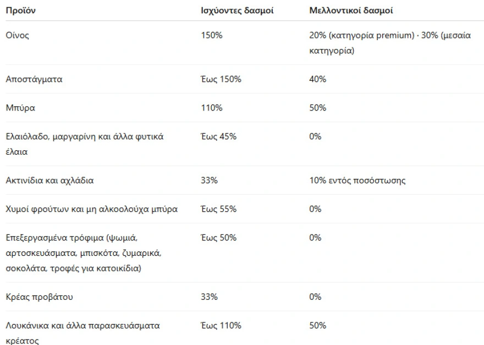This screenshot has height=345, width=484.
Task: Click the Έως 150% cell for Αποστάγματα
Action: point(221,79)
